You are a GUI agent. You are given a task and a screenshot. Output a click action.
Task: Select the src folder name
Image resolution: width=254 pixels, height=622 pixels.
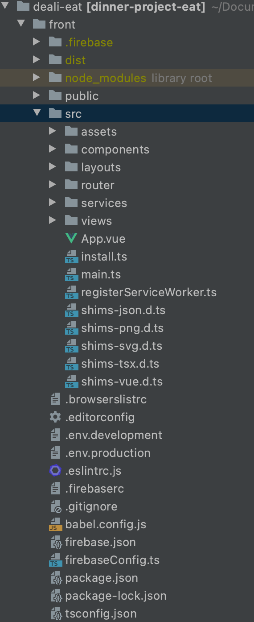[x=73, y=114]
